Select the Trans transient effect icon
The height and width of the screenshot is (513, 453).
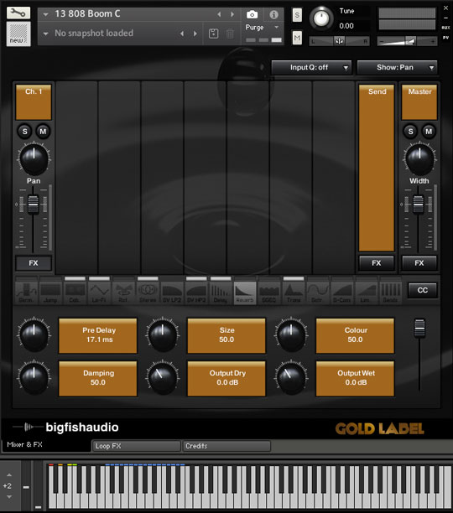tap(294, 293)
